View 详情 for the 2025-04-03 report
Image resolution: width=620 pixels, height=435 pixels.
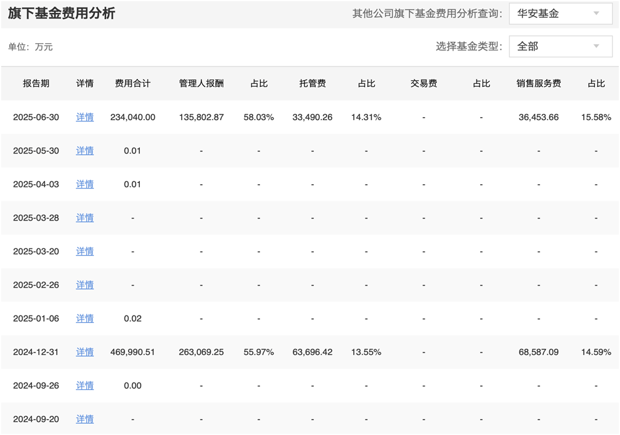coord(85,184)
